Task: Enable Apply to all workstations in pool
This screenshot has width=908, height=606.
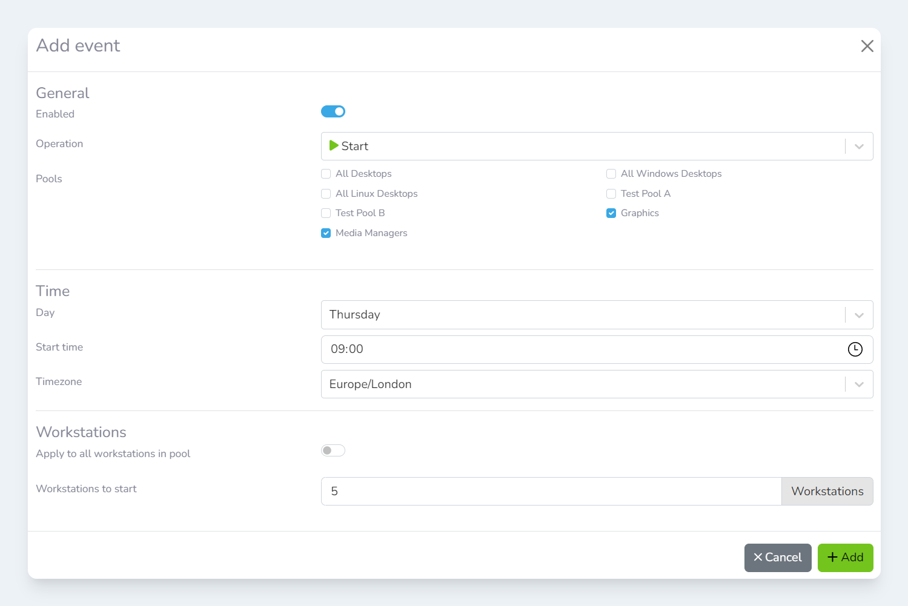Action: (x=333, y=450)
